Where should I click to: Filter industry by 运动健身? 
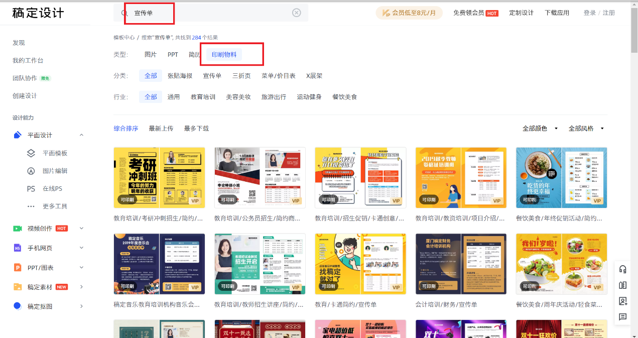coord(309,97)
